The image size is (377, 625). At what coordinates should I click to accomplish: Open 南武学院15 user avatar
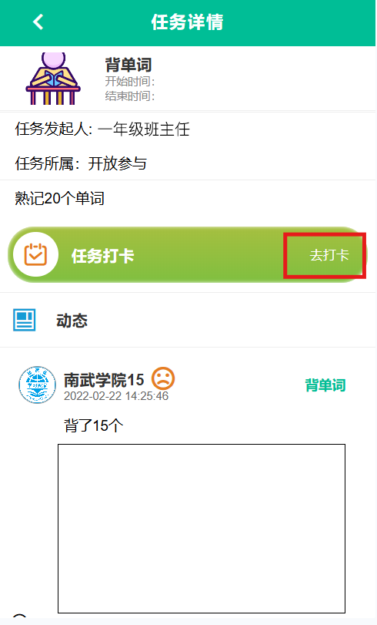(x=38, y=385)
